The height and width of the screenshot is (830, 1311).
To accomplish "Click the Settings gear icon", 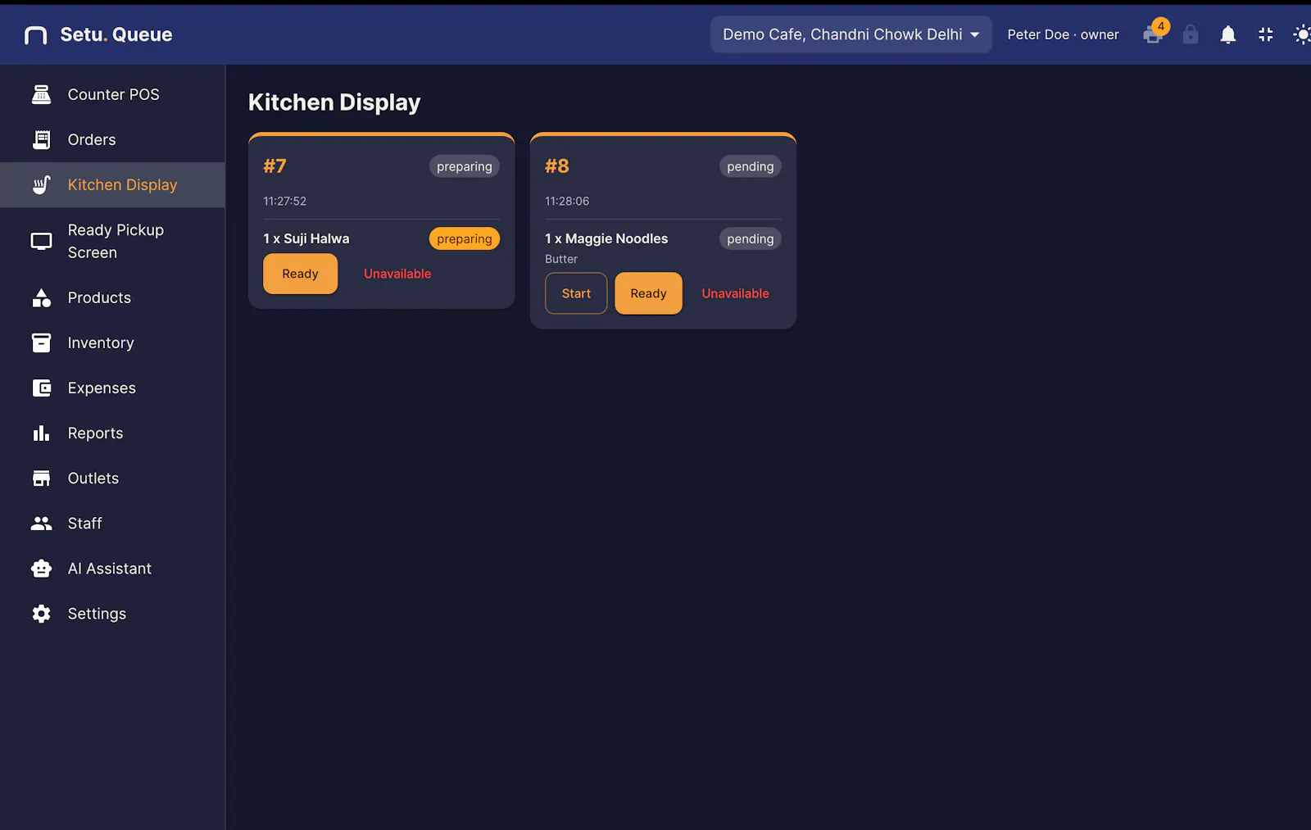I will click(41, 613).
